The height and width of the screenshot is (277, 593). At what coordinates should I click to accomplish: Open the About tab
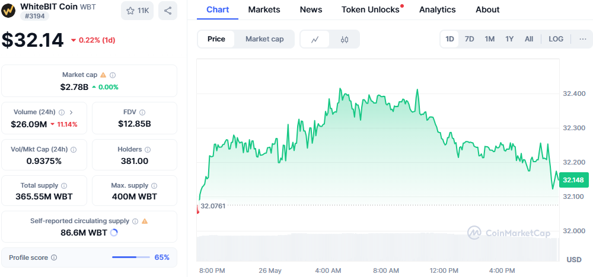[487, 10]
